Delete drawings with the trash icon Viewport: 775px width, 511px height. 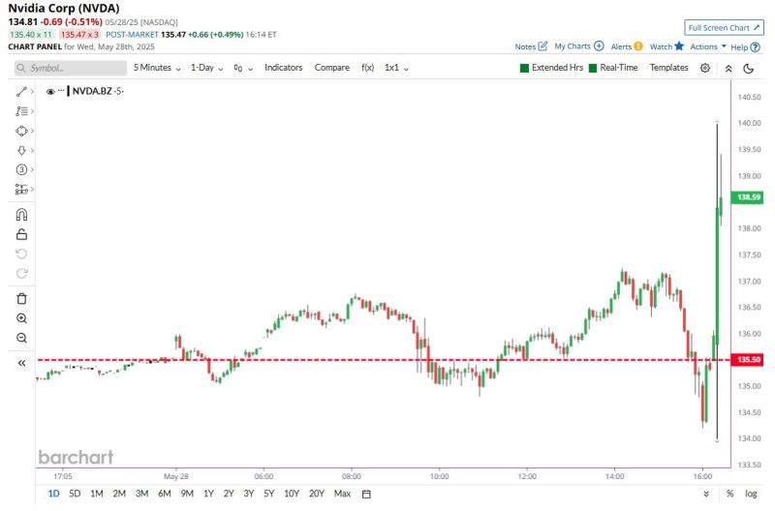pyautogui.click(x=21, y=299)
